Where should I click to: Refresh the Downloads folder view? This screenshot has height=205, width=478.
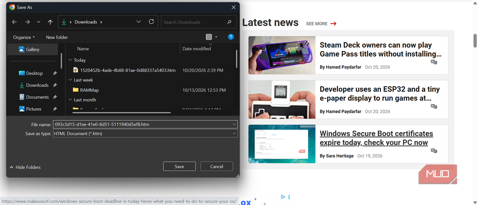click(x=151, y=22)
